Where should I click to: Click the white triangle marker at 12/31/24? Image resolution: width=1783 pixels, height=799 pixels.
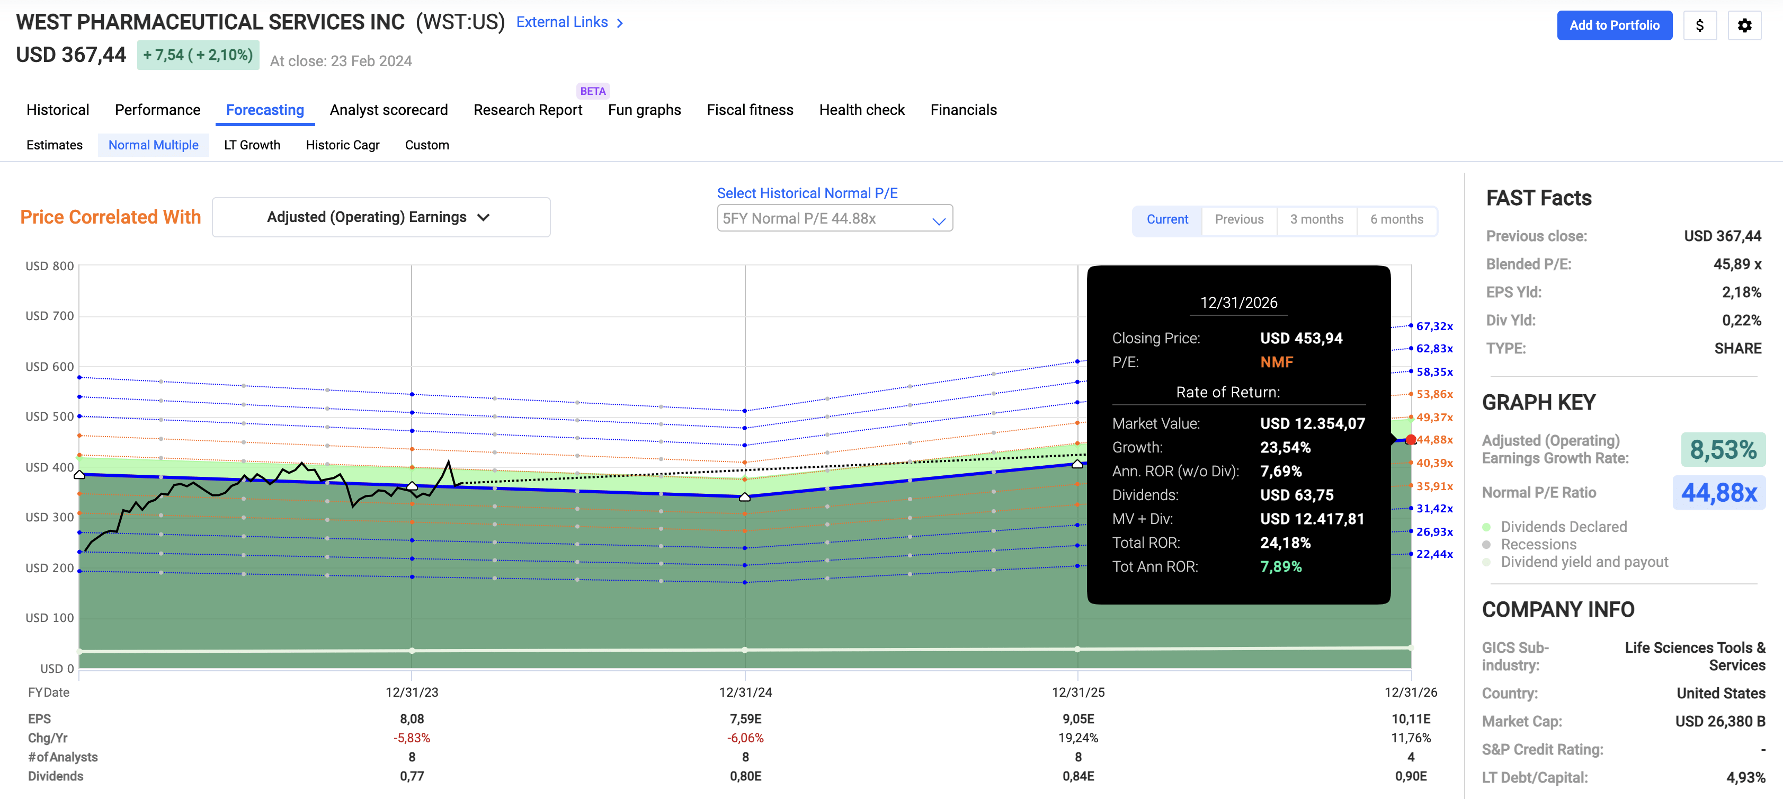[x=745, y=497]
